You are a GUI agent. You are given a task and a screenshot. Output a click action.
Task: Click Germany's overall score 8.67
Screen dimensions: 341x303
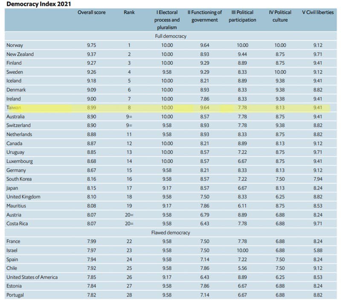(x=92, y=170)
